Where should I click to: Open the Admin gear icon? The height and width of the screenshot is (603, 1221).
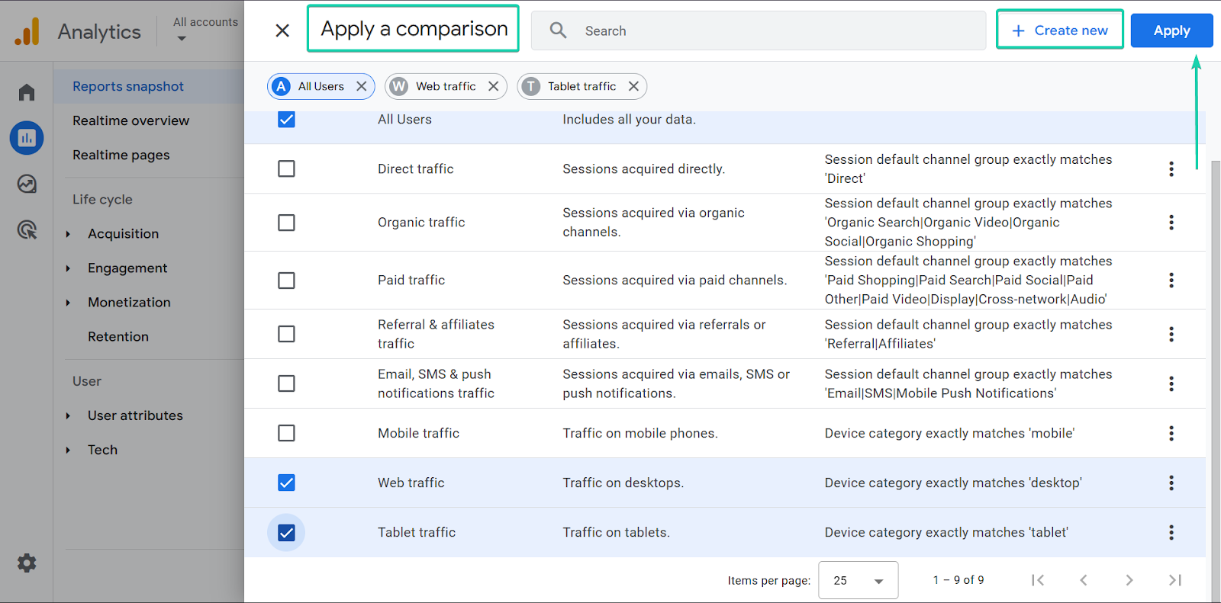tap(27, 563)
